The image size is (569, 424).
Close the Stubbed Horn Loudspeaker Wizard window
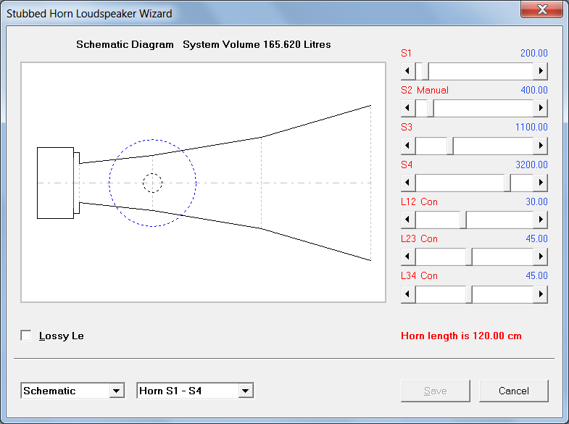tap(541, 9)
